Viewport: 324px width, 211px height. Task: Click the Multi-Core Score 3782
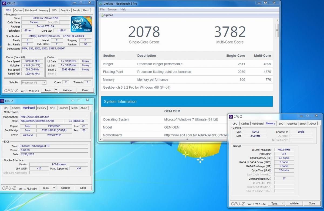(x=230, y=32)
